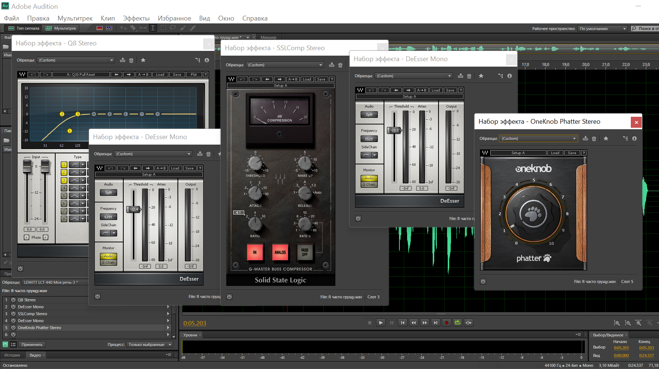Image resolution: width=659 pixels, height=369 pixels.
Task: Open the Избранное menu
Action: (x=174, y=18)
